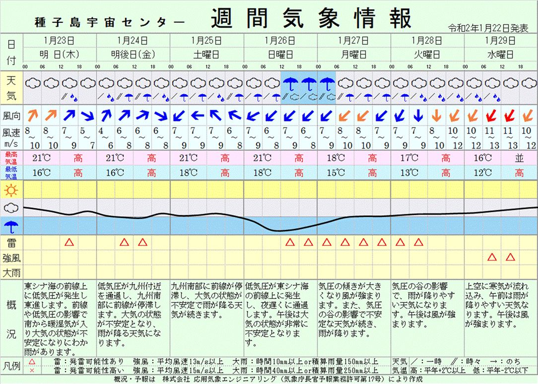Viewport: 538px width, 384px height.
Task: Click the 並 cell in the high-temperature row
Action: [x=519, y=158]
